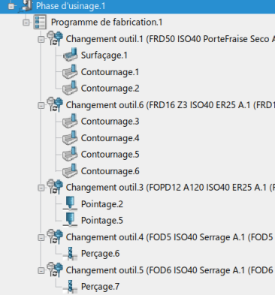Click the Contournage.1 profile milling icon
The height and width of the screenshot is (295, 275).
pyautogui.click(x=70, y=72)
